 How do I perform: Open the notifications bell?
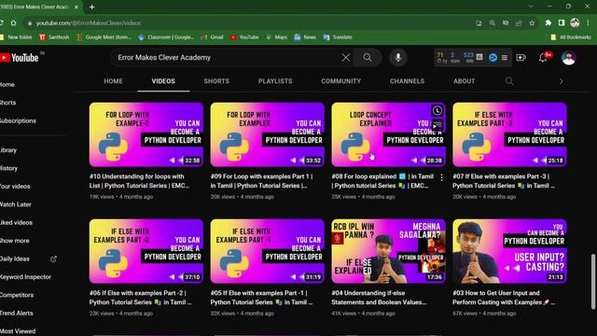point(543,58)
